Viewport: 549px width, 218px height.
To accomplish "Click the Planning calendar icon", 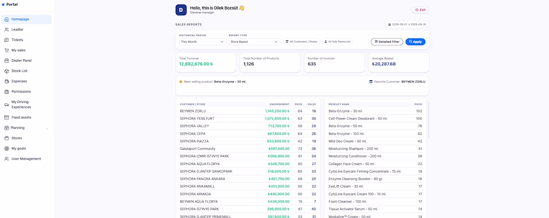I will point(6,128).
